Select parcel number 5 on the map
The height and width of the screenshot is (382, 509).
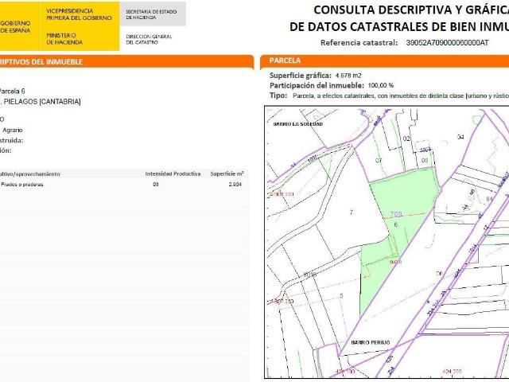340,295
